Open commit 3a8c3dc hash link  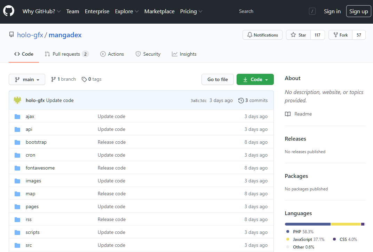point(198,101)
